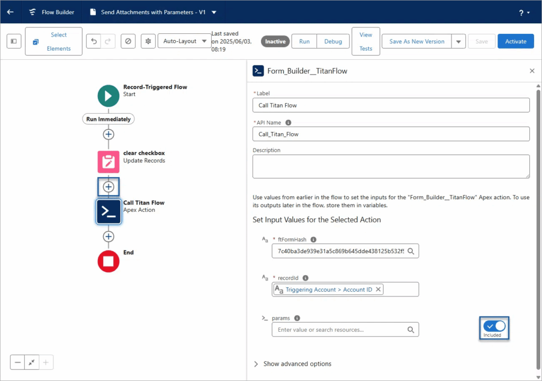Screen dimensions: 542x381
Task: Zoom out the canvas with the minus button
Action: click(x=18, y=363)
